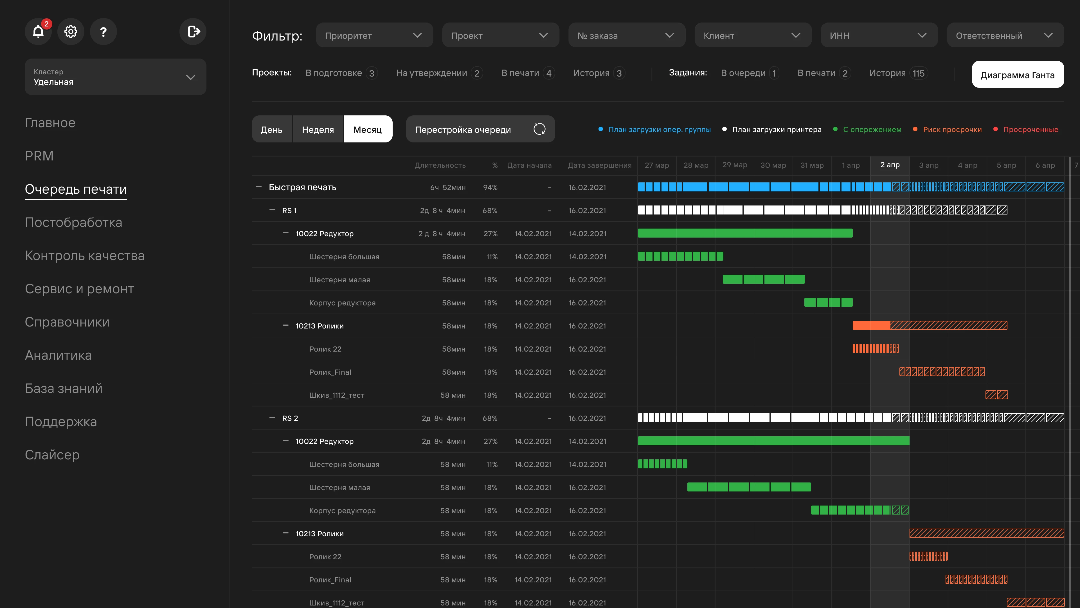
Task: Open tasks История 115 tab
Action: [899, 73]
